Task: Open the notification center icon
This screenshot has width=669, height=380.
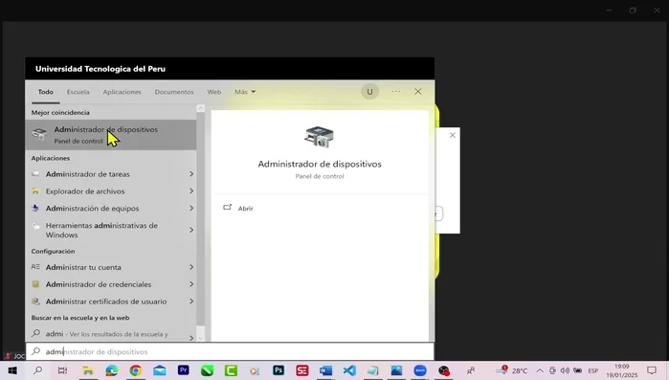Action: coord(652,370)
